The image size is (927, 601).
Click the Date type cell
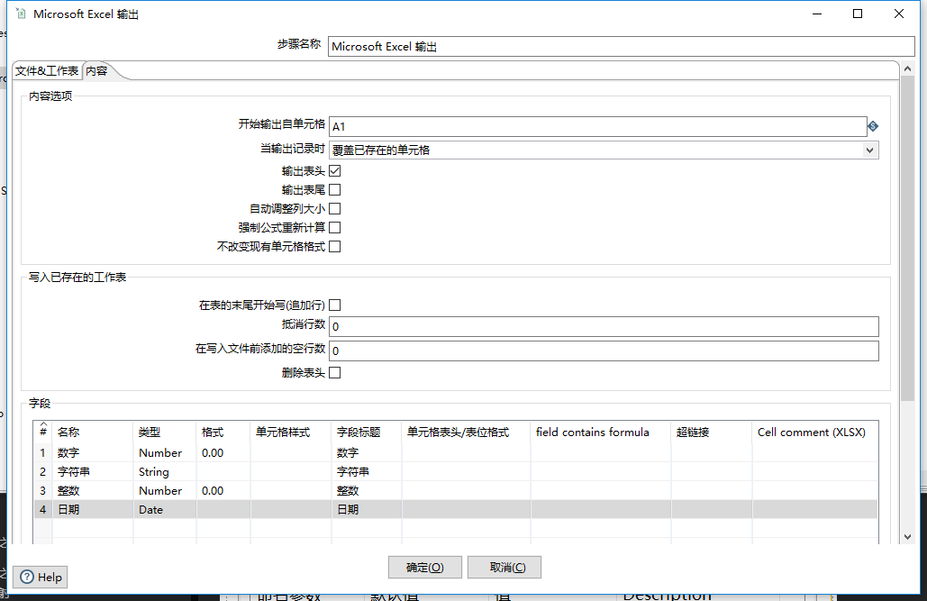click(x=164, y=509)
